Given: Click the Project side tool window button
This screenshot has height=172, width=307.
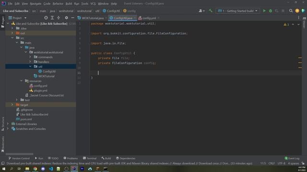Looking at the screenshot, I should (x=2, y=21).
